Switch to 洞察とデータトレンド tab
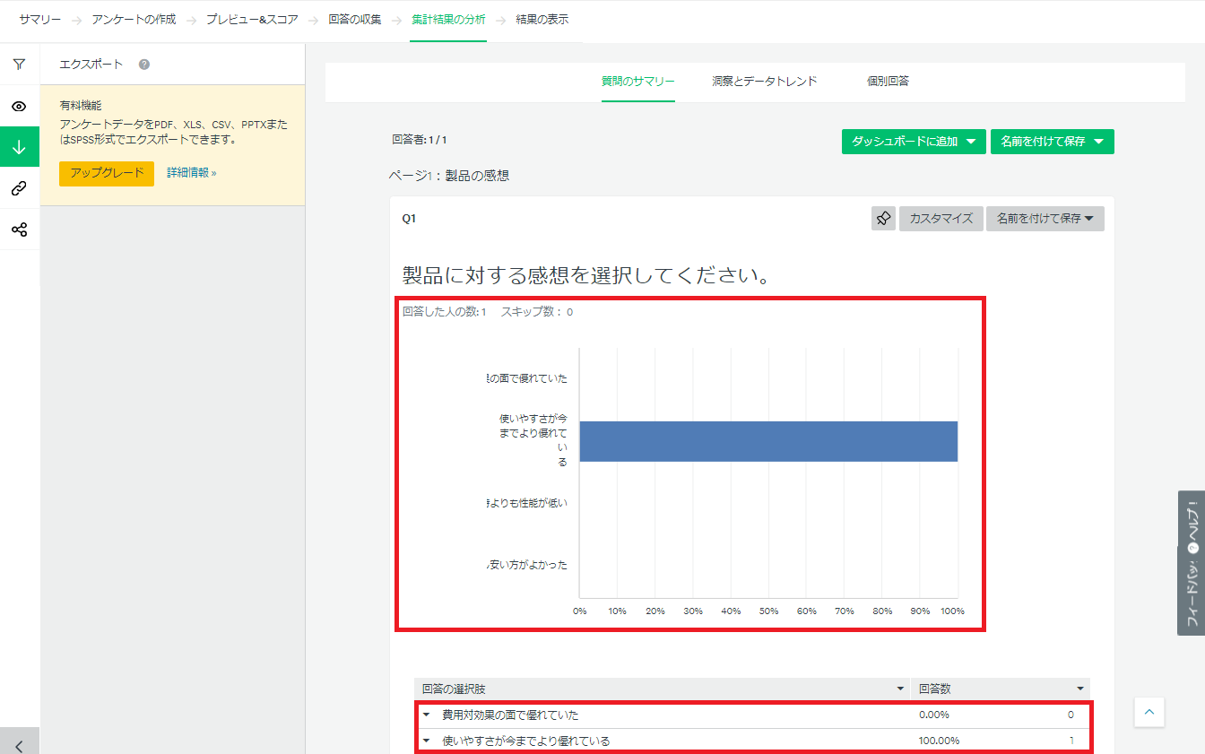 (x=764, y=82)
